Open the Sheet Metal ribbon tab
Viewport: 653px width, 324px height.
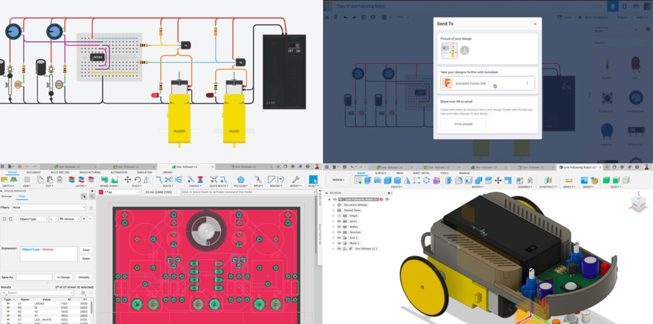click(421, 173)
